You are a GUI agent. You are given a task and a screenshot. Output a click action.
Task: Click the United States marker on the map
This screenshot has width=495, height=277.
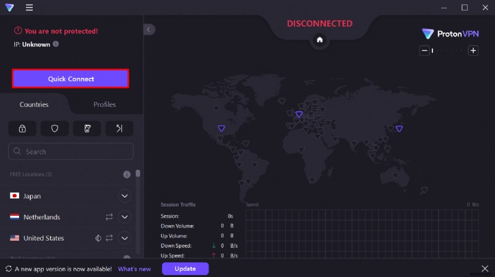[222, 128]
